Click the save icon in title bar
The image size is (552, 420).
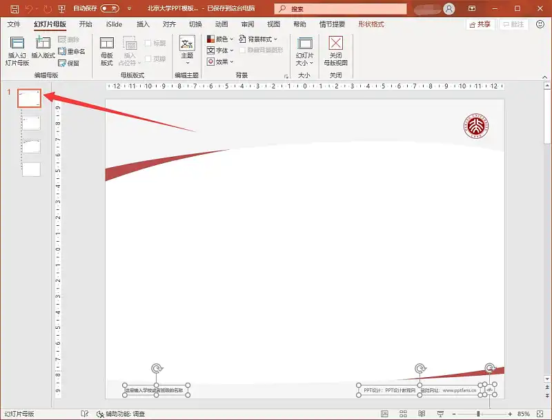pyautogui.click(x=14, y=8)
